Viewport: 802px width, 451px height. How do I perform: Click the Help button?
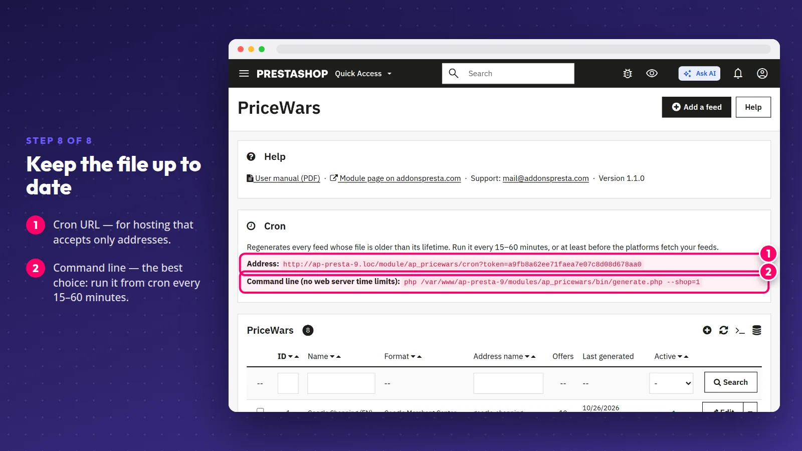click(x=753, y=107)
